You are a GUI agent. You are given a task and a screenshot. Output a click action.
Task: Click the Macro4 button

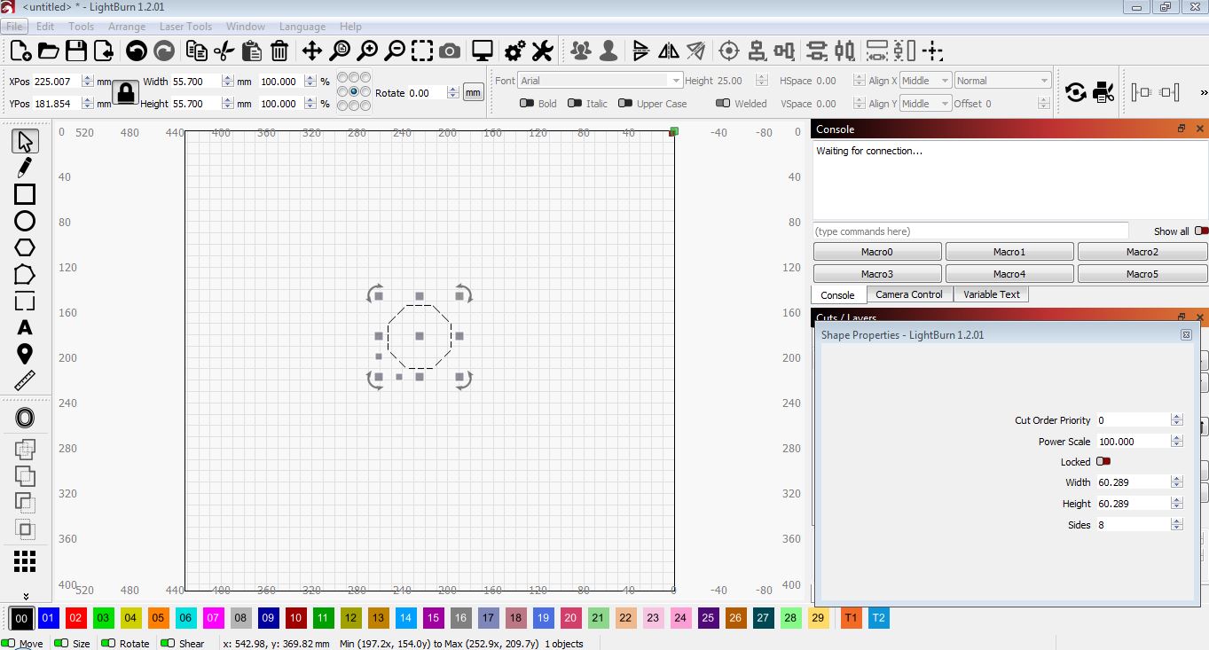coord(1009,274)
